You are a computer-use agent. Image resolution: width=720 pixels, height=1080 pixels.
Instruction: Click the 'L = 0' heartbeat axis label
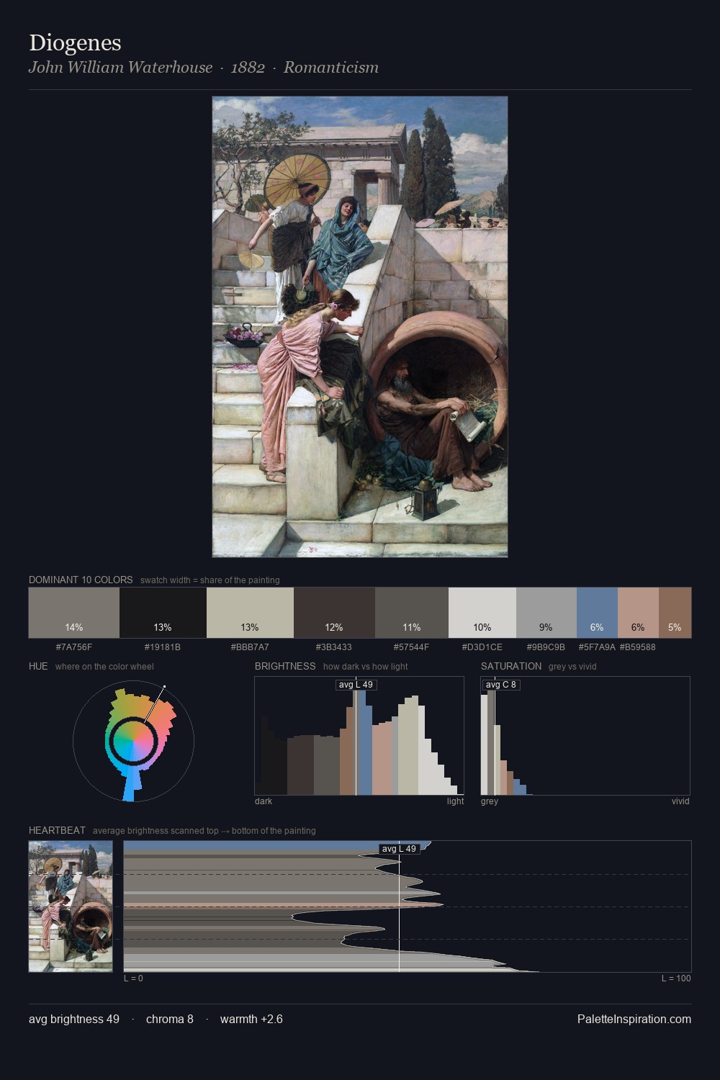click(133, 978)
